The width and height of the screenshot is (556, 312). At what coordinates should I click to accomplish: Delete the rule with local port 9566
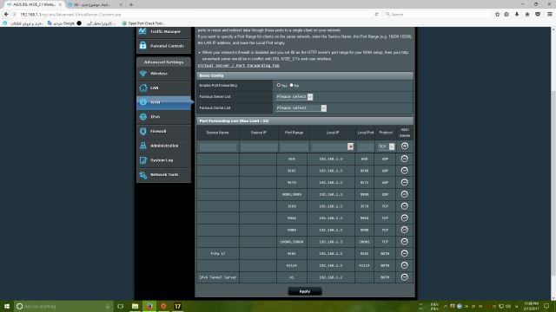point(405,171)
